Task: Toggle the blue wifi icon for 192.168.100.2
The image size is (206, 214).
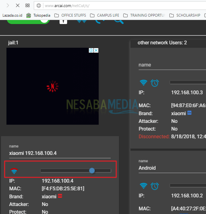Action: point(144,186)
